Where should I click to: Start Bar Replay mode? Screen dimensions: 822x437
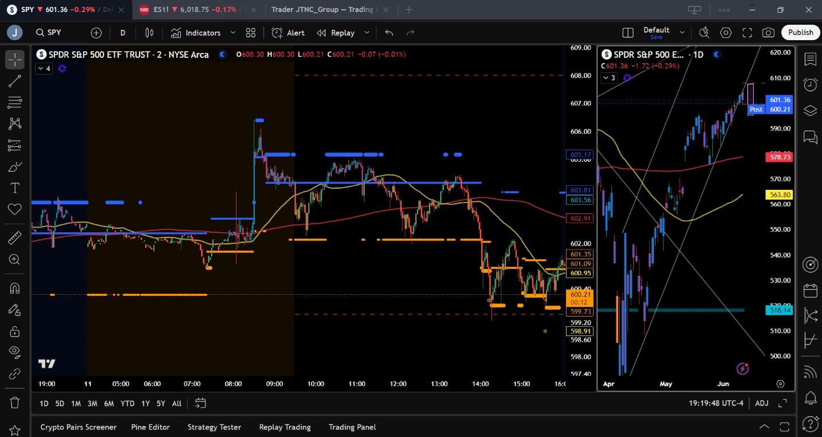pos(336,33)
